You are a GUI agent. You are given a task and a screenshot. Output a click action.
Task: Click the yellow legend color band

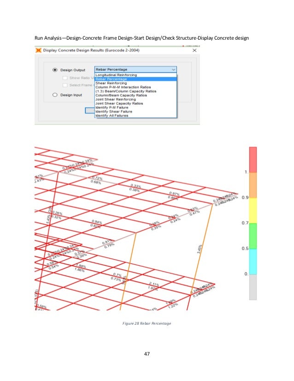tap(253, 210)
